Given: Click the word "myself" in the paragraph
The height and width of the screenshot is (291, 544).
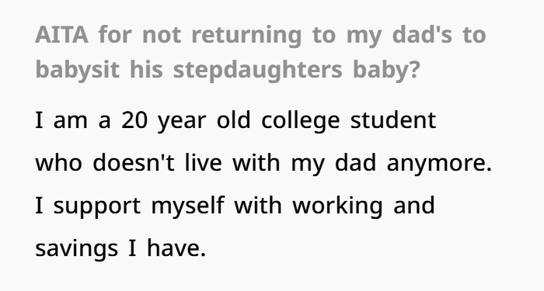Looking at the screenshot, I should click(x=188, y=206).
